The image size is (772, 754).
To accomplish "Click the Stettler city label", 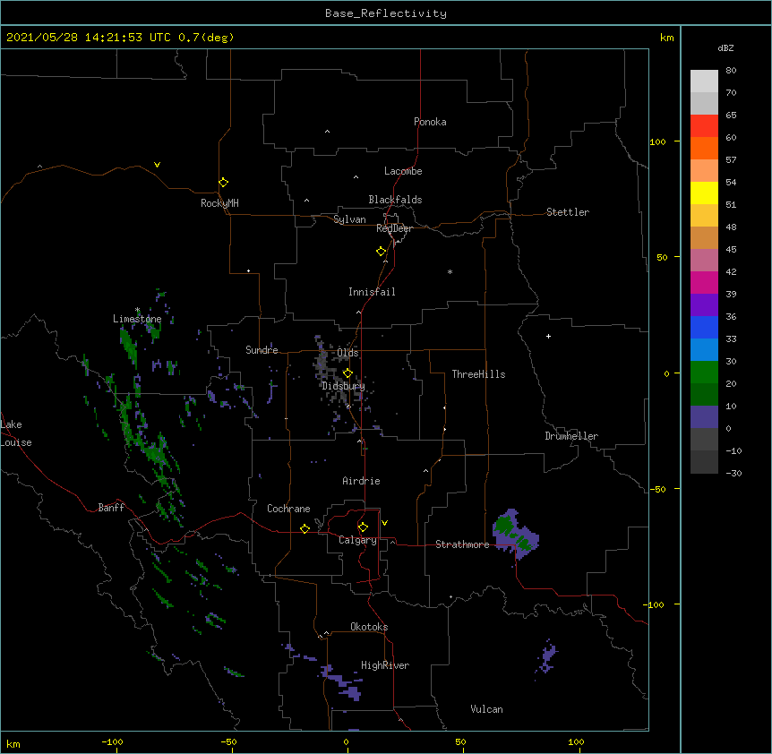I will point(568,212).
